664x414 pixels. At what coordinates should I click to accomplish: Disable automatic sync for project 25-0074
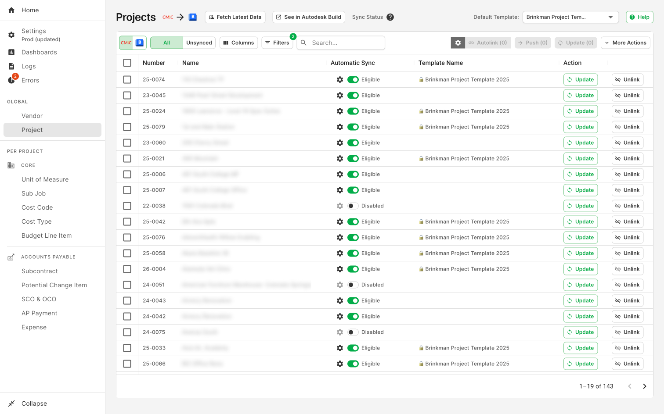(353, 79)
